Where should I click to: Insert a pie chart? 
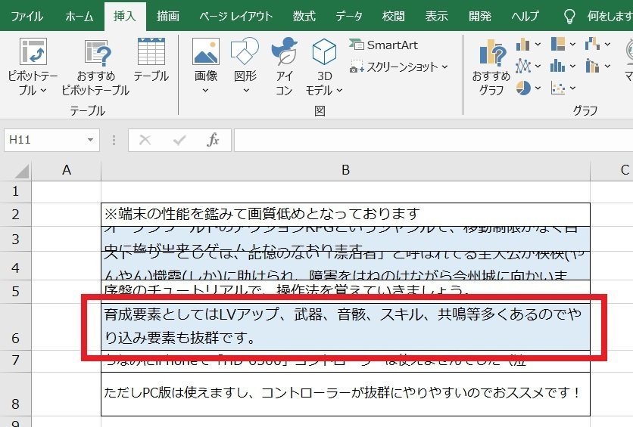(x=522, y=88)
